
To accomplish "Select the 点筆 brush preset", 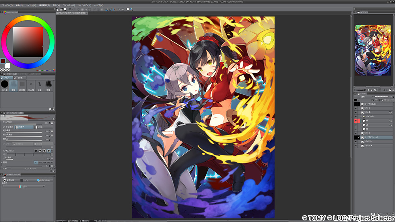I will [39, 85].
